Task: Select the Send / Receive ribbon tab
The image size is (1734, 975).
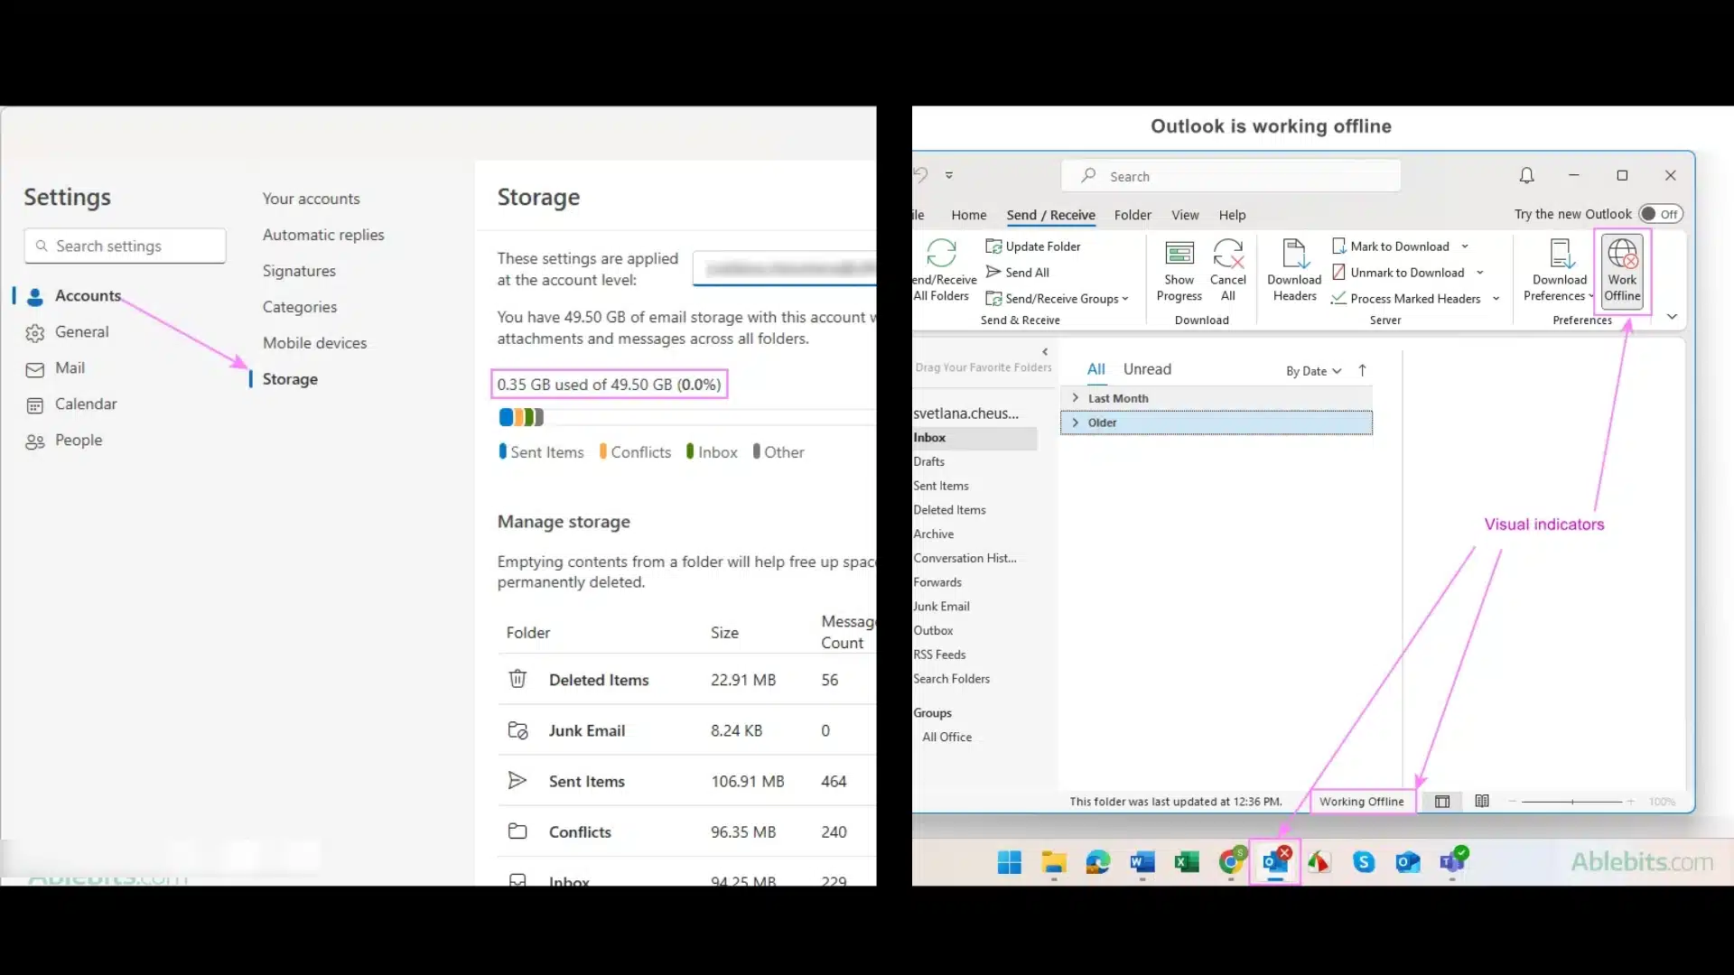Action: 1050,215
